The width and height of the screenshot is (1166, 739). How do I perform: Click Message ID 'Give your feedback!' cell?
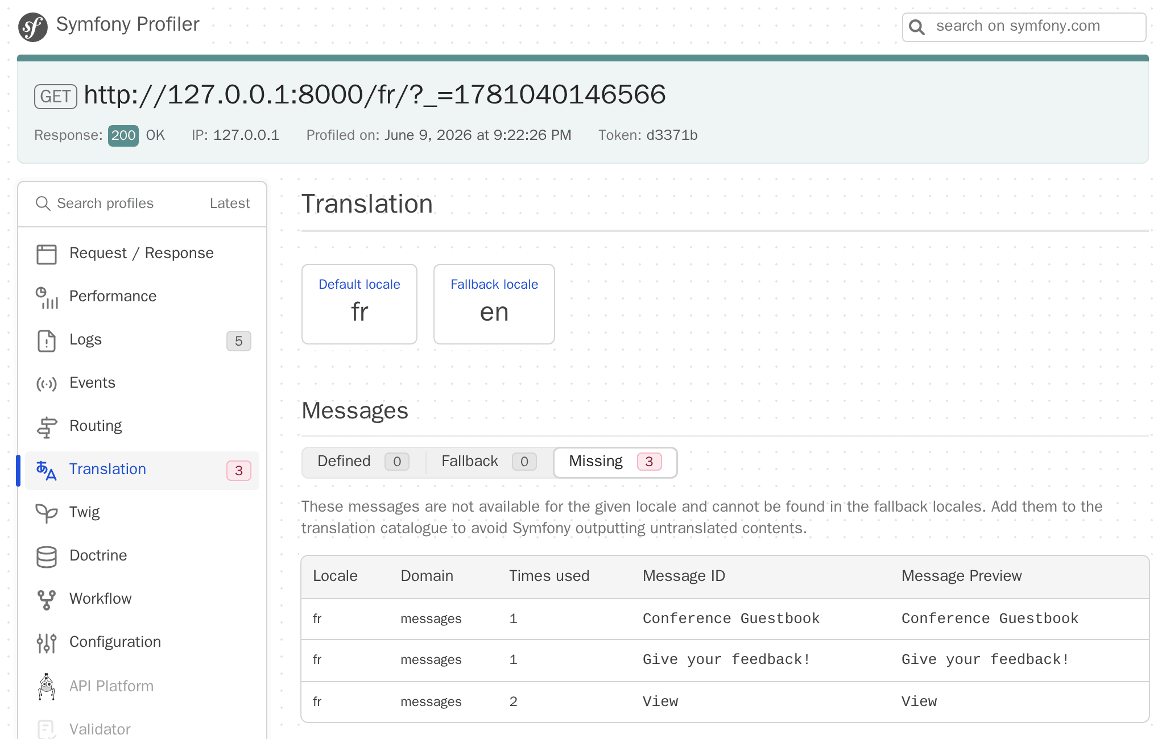tap(726, 659)
